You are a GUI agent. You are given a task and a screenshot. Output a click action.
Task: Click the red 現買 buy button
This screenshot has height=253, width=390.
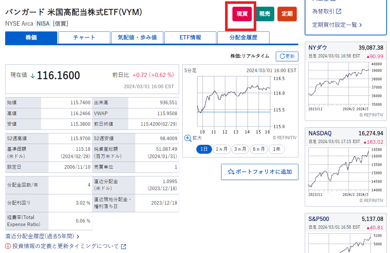(241, 14)
